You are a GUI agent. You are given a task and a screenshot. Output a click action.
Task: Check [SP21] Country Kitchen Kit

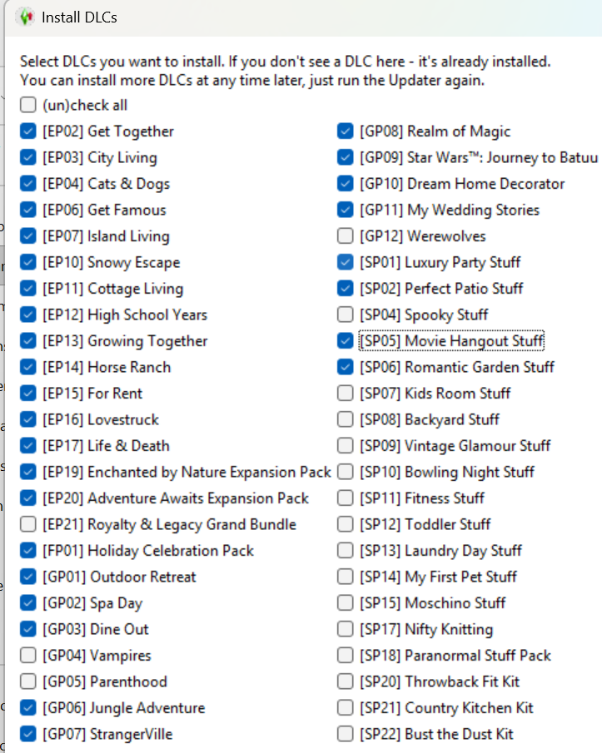[x=345, y=707]
